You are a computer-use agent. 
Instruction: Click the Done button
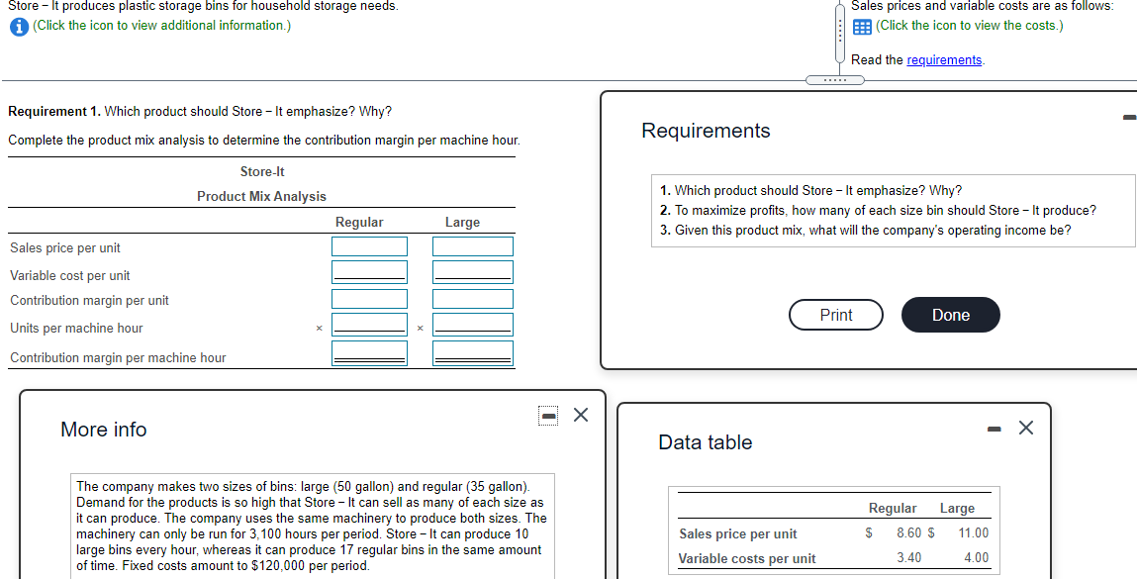pyautogui.click(x=951, y=315)
